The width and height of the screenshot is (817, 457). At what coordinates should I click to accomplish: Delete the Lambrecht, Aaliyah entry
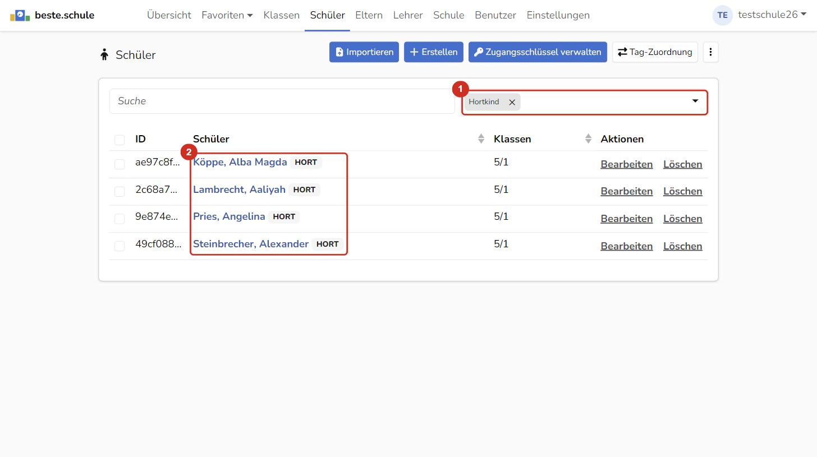tap(682, 191)
